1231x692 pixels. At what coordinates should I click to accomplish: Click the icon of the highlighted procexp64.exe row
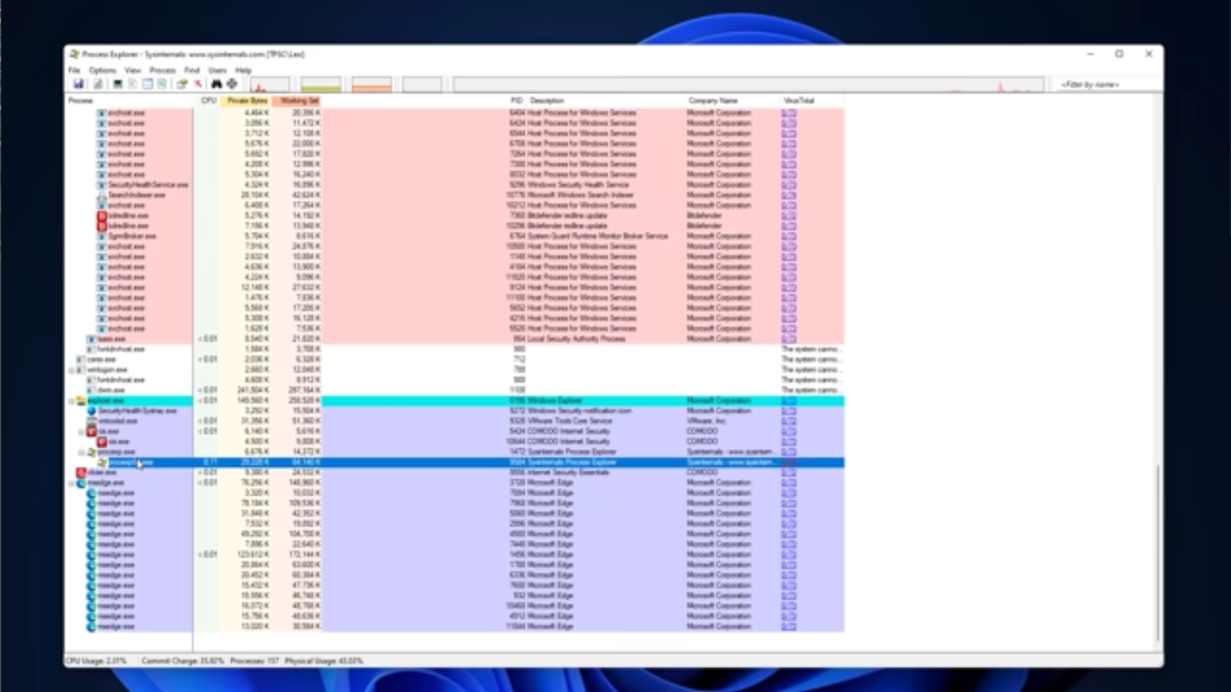click(x=102, y=462)
